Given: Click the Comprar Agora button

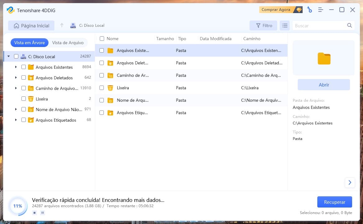Looking at the screenshot, I should coord(281,10).
